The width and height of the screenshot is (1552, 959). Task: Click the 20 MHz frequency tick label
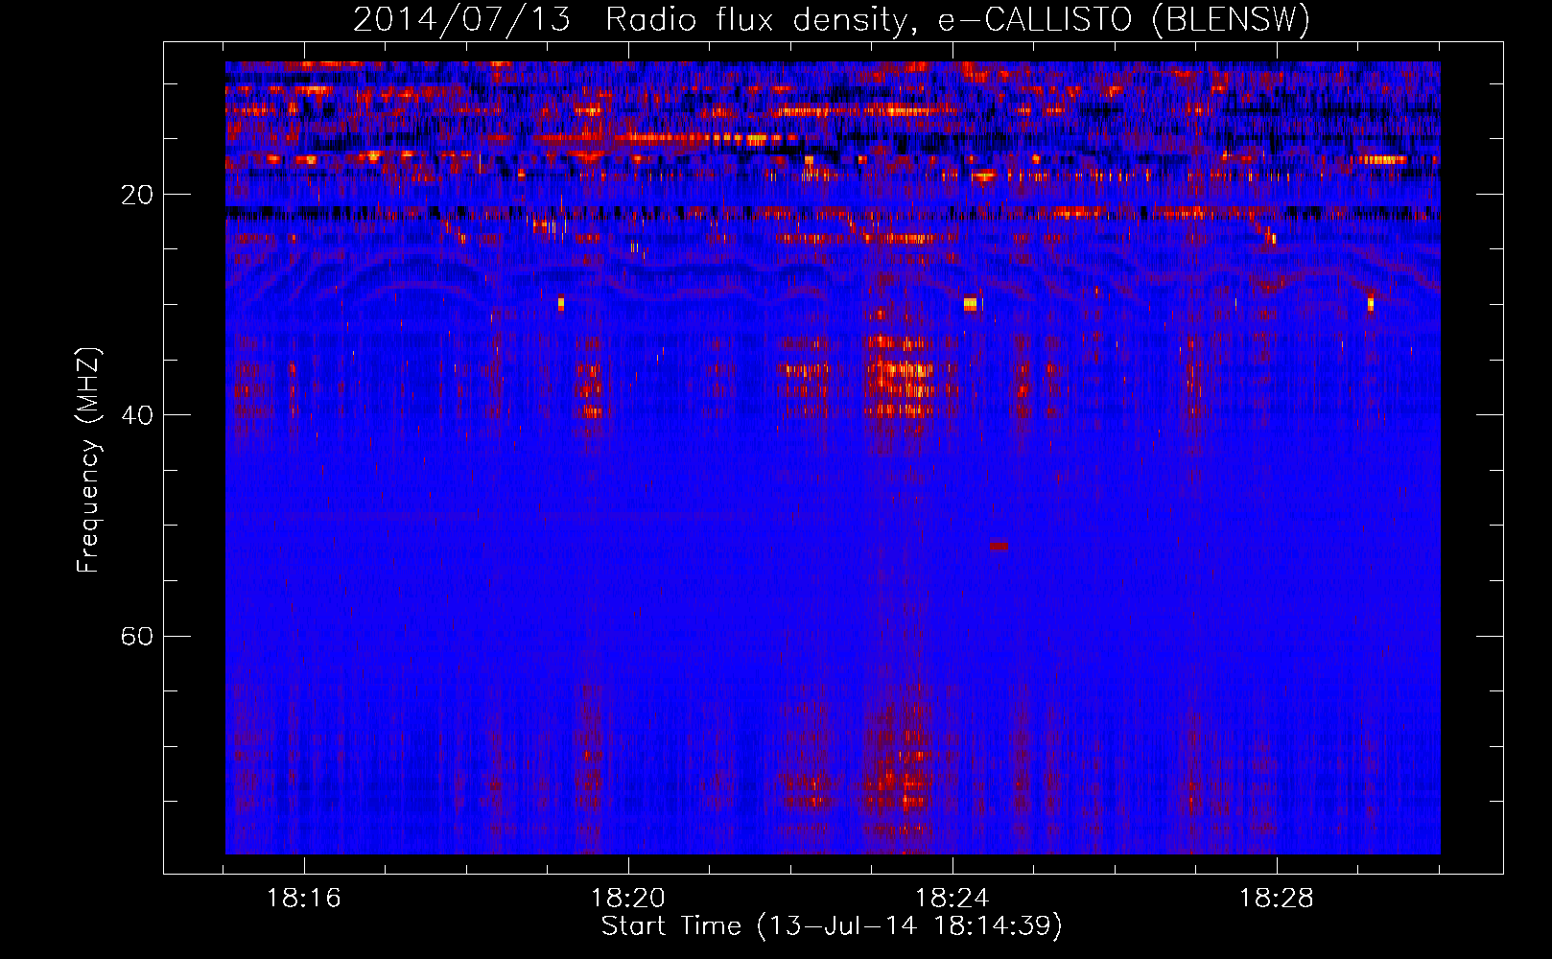click(136, 195)
